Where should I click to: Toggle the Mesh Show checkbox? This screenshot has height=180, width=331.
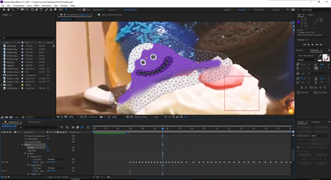(84, 10)
